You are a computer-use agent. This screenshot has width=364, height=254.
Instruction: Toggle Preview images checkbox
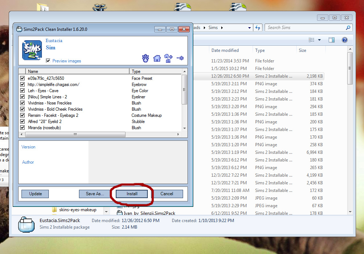point(48,61)
